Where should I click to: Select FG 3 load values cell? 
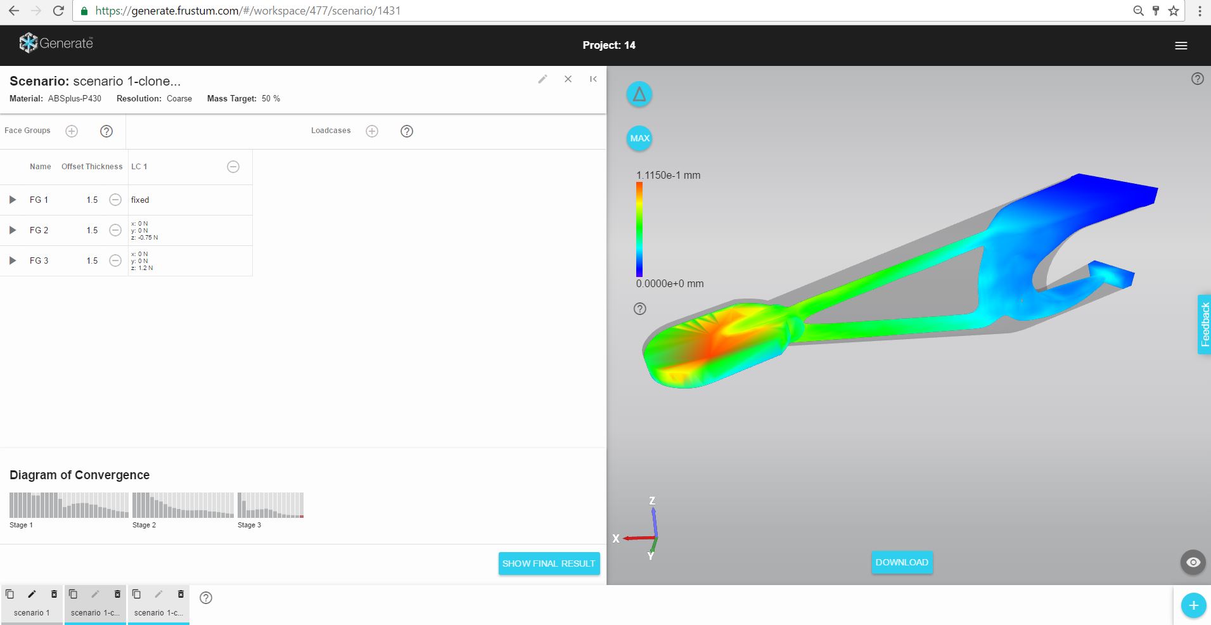pyautogui.click(x=190, y=261)
